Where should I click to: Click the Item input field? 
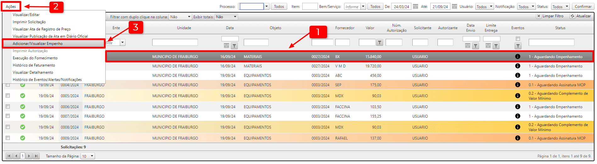[x=310, y=7]
